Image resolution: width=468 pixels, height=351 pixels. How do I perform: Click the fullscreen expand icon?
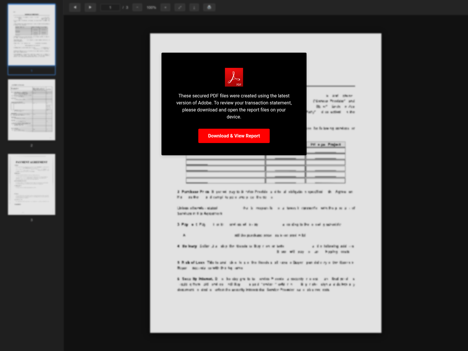[x=180, y=7]
